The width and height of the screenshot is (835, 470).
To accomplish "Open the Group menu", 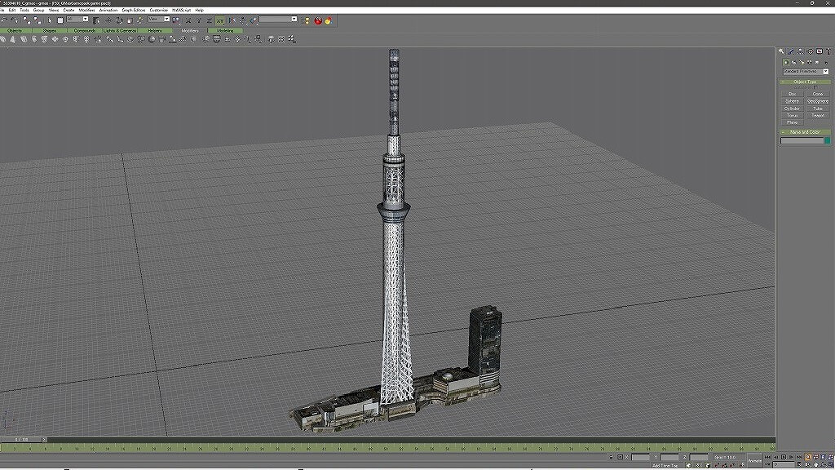I will point(39,10).
